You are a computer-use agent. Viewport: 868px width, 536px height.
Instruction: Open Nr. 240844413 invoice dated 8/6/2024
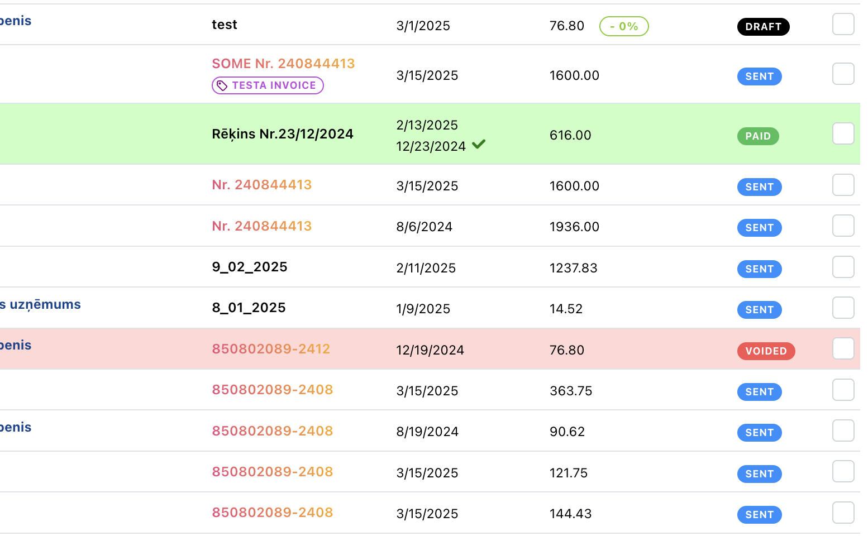pyautogui.click(x=262, y=226)
